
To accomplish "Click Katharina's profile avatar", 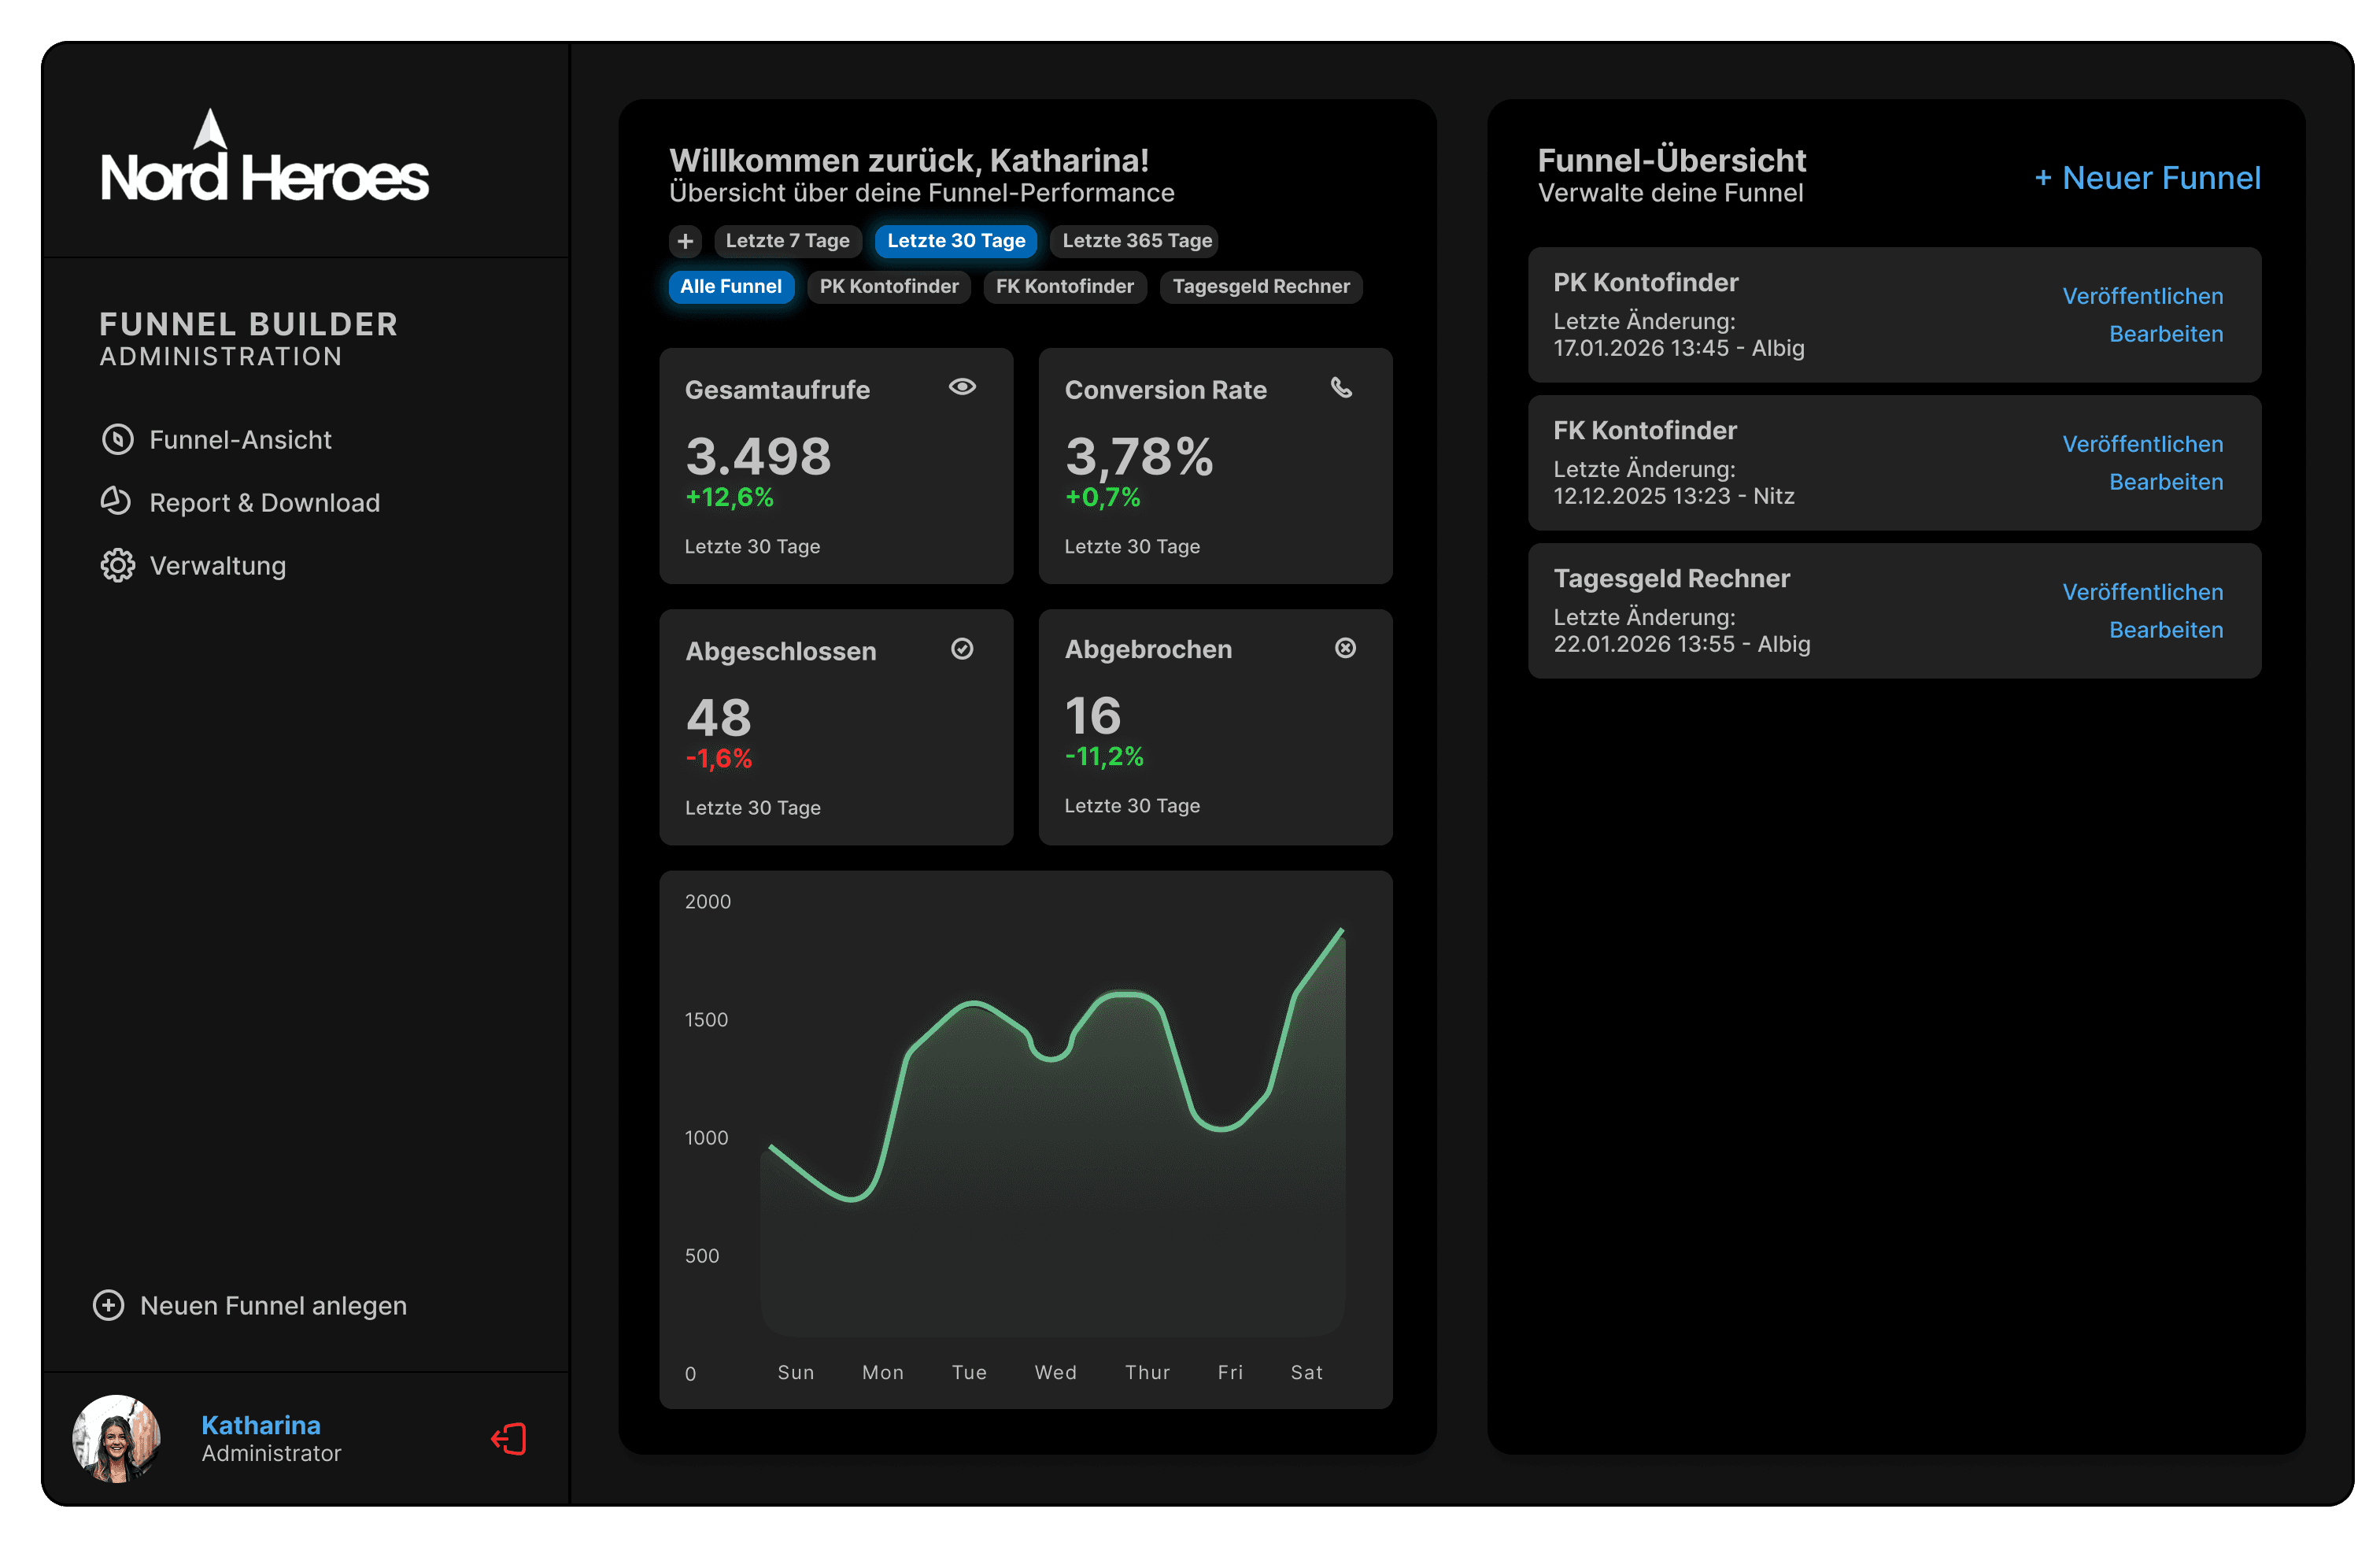I will coord(116,1438).
